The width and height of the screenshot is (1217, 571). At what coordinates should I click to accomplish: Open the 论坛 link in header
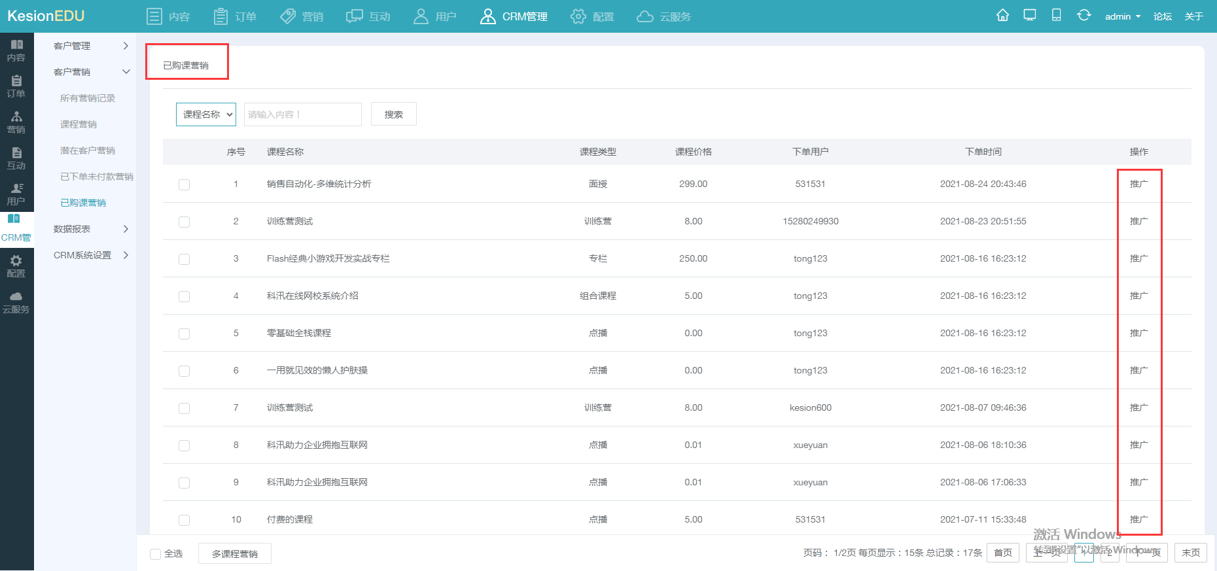1163,16
